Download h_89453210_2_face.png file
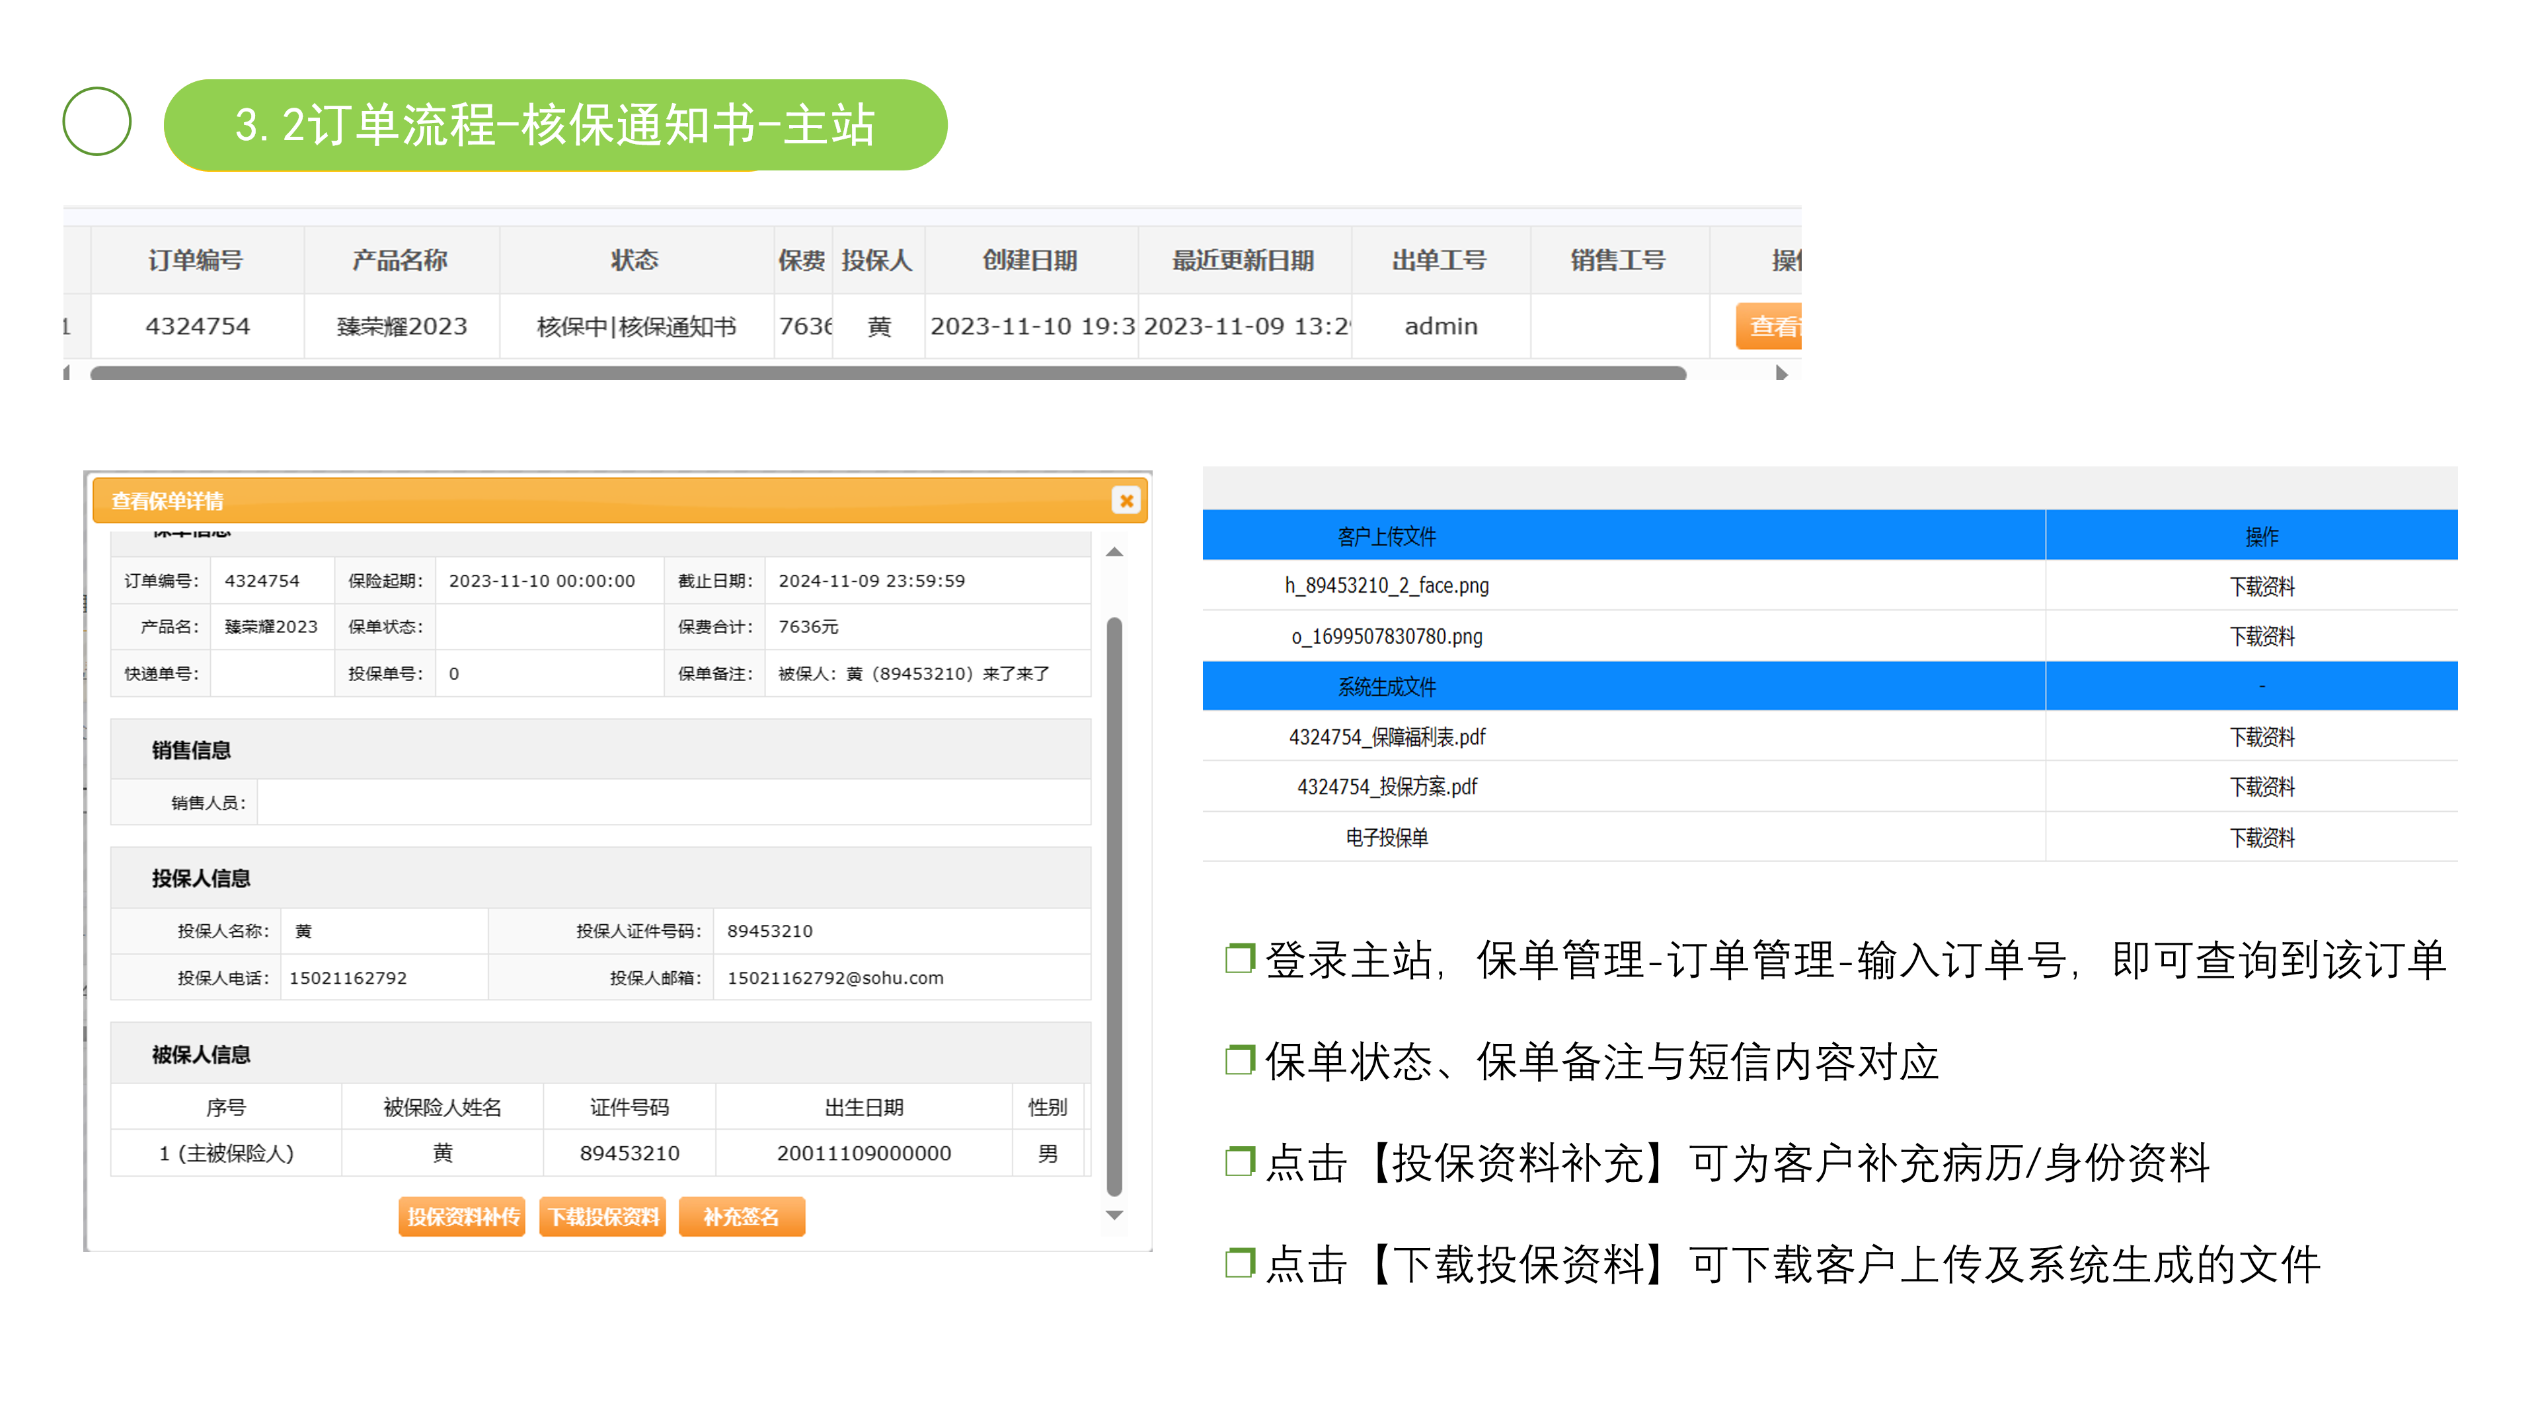The width and height of the screenshot is (2538, 1427). point(2261,586)
